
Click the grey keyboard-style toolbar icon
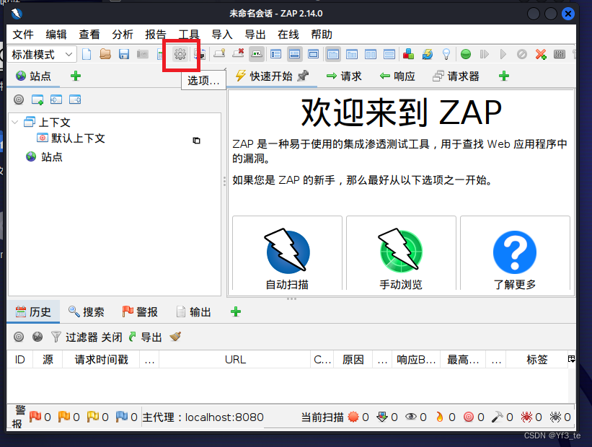(x=560, y=54)
